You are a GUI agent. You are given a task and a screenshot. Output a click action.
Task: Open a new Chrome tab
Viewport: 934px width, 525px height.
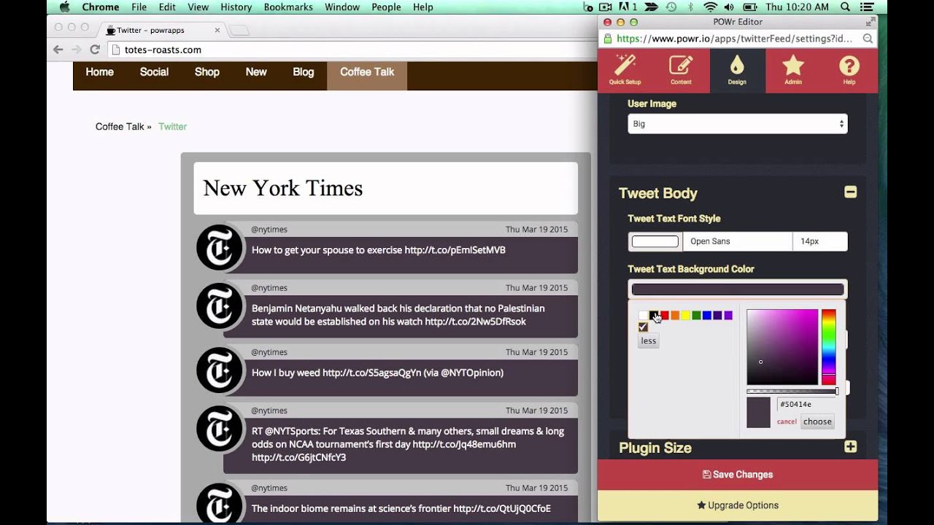pyautogui.click(x=239, y=30)
